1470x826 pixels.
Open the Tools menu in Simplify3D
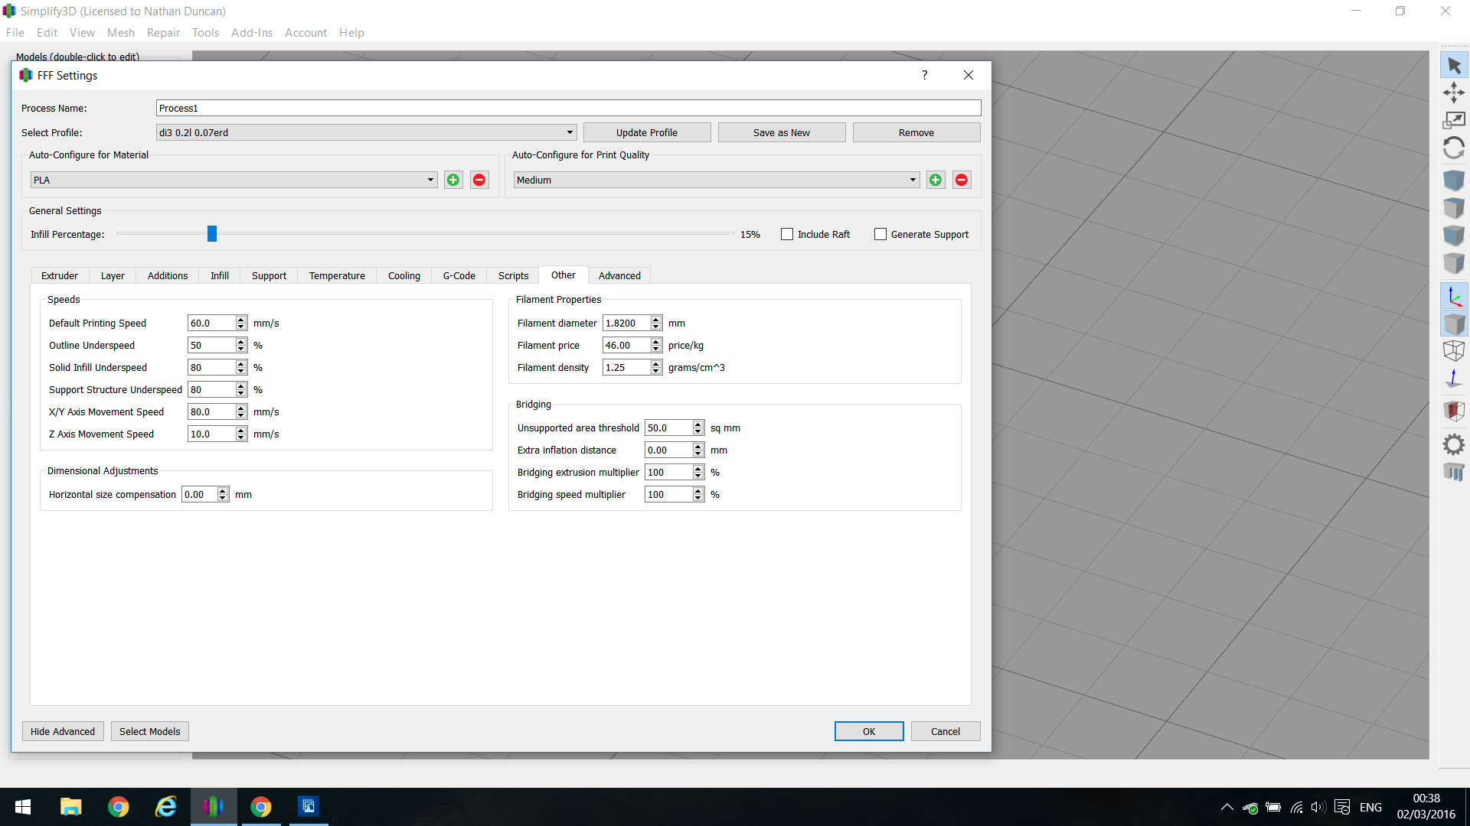(x=205, y=33)
